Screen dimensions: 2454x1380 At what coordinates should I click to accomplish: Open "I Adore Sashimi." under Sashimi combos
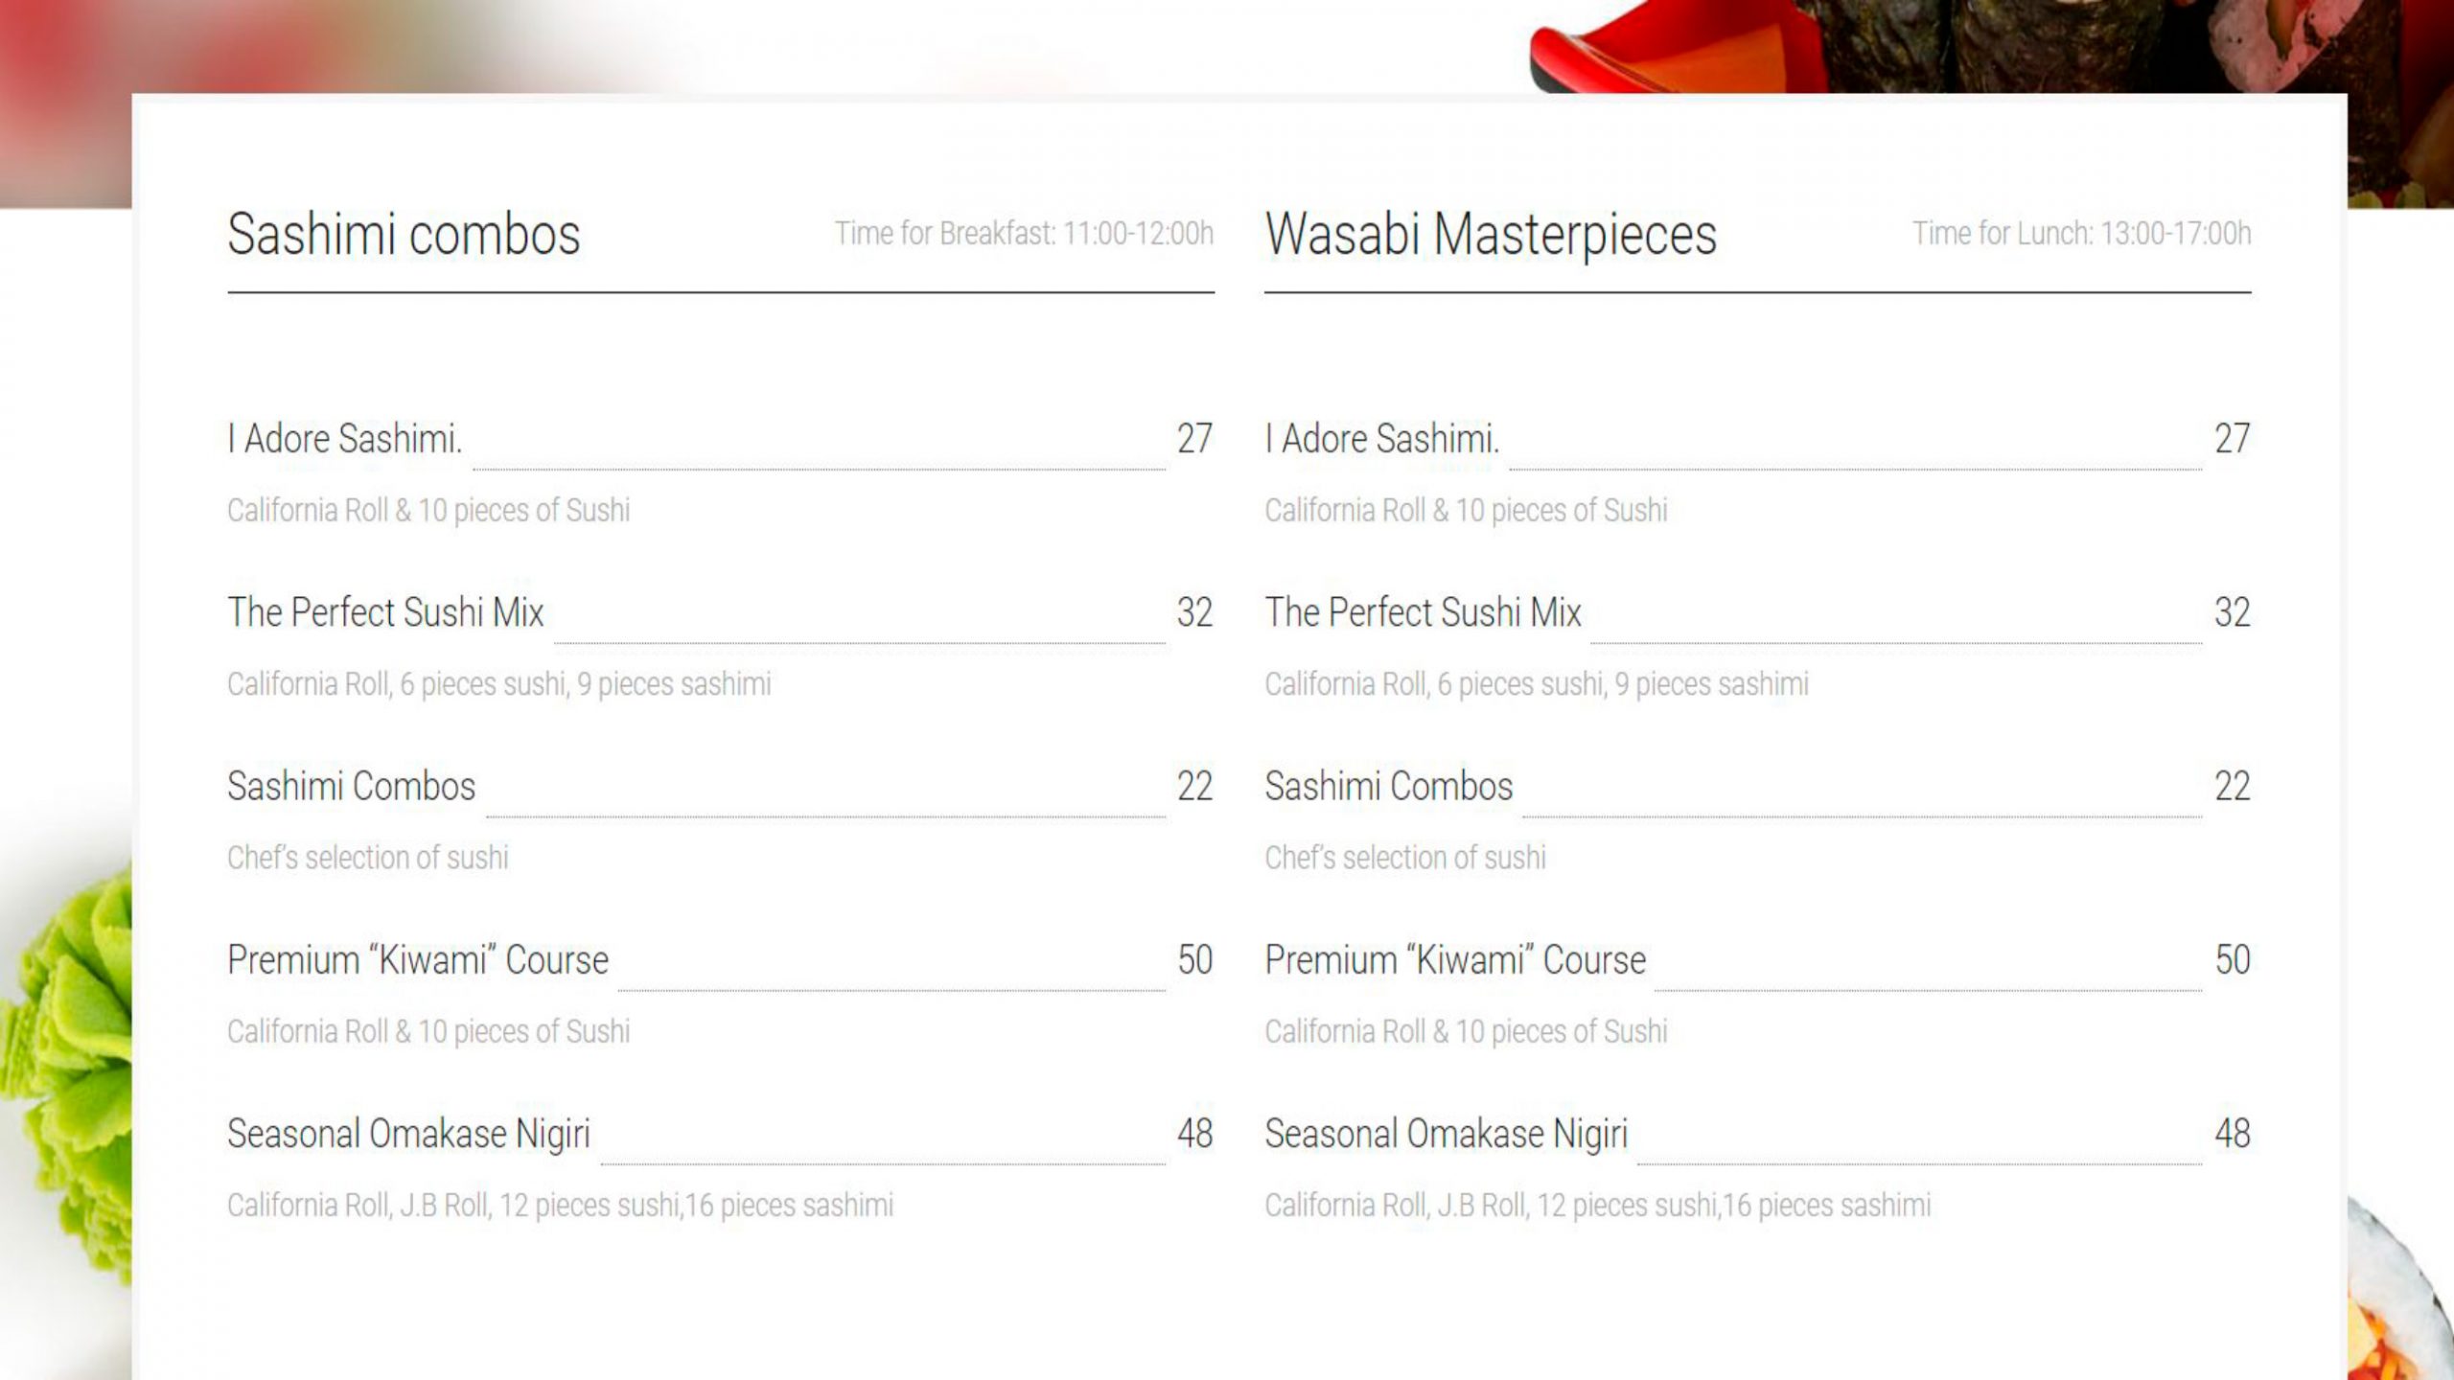point(345,439)
